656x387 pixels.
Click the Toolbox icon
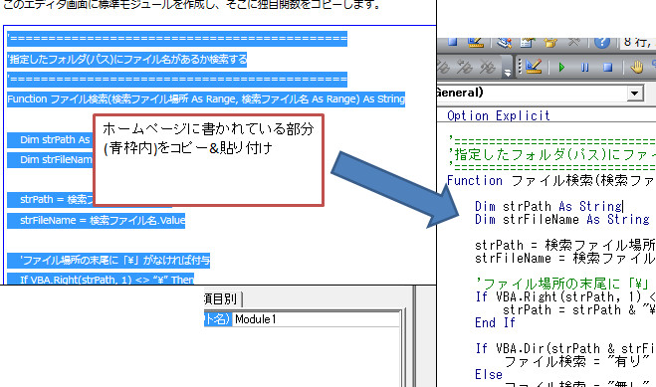point(574,42)
